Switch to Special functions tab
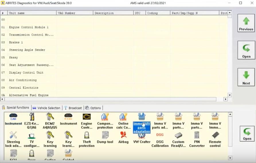 [x=16, y=108]
